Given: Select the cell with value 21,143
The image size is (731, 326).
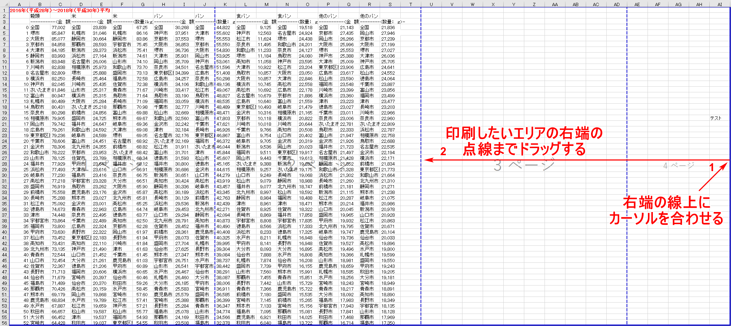Looking at the screenshot, I should point(349,27).
